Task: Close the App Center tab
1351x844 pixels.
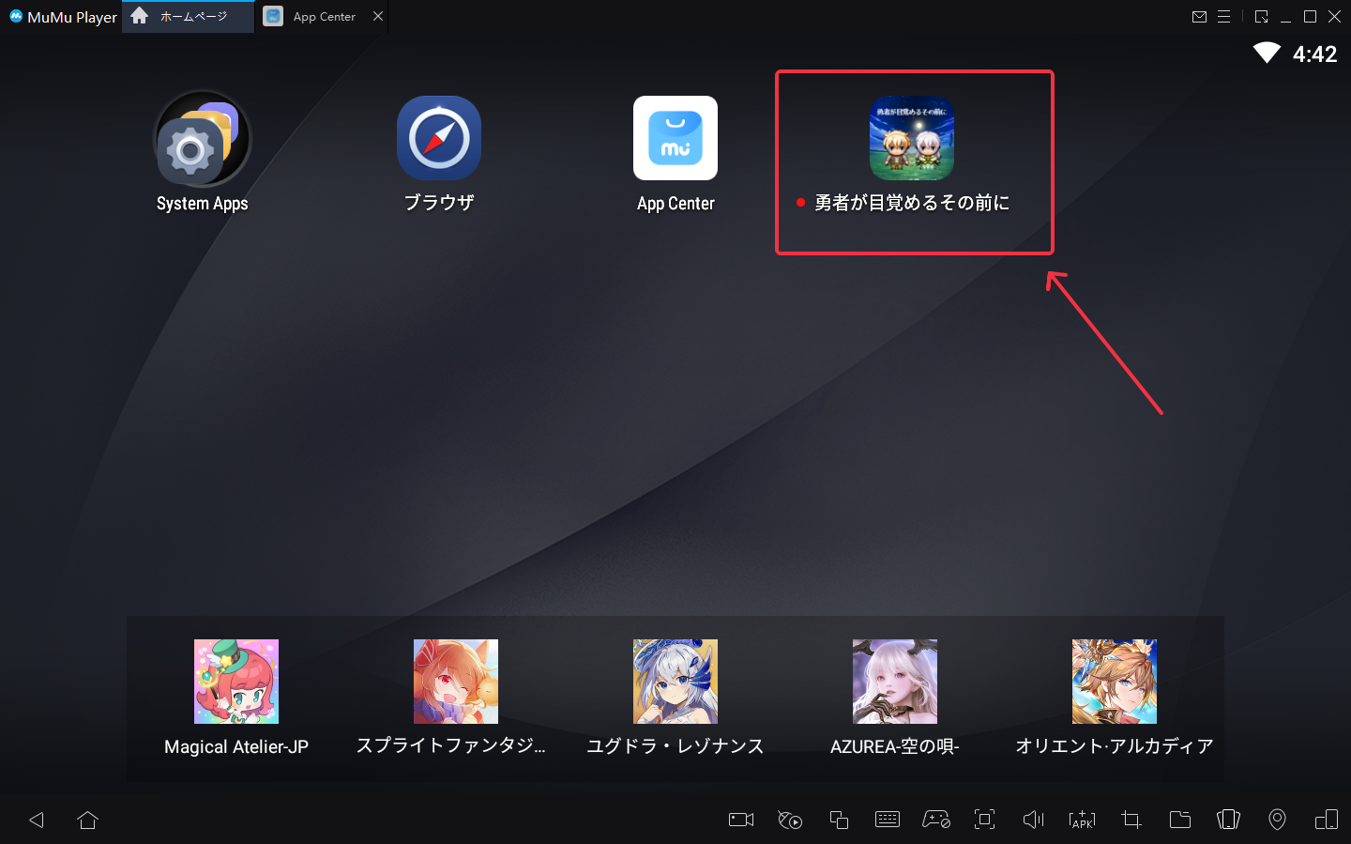Action: 378,17
